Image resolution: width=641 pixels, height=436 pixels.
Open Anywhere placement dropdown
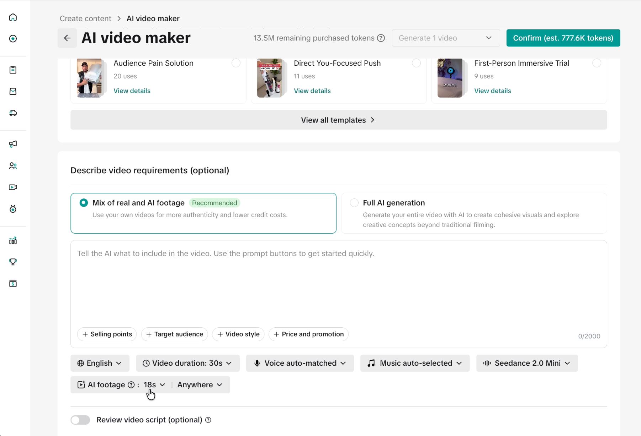(200, 385)
